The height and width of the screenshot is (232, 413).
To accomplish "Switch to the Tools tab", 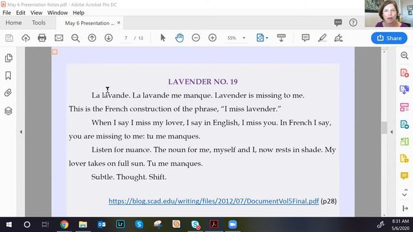I will pyautogui.click(x=39, y=23).
